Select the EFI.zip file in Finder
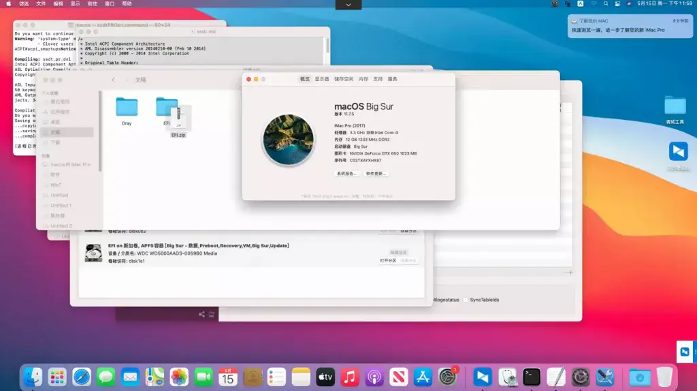 coord(179,121)
